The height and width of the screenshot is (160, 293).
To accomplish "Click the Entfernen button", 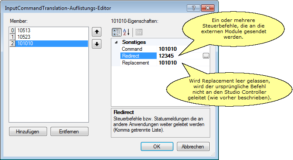I will (69, 132).
